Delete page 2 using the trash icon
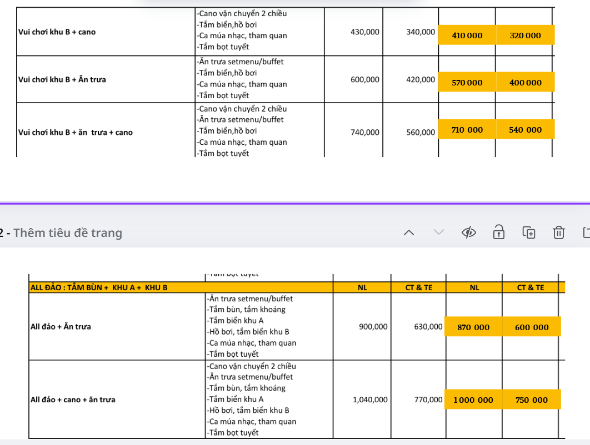The image size is (590, 445). (559, 232)
